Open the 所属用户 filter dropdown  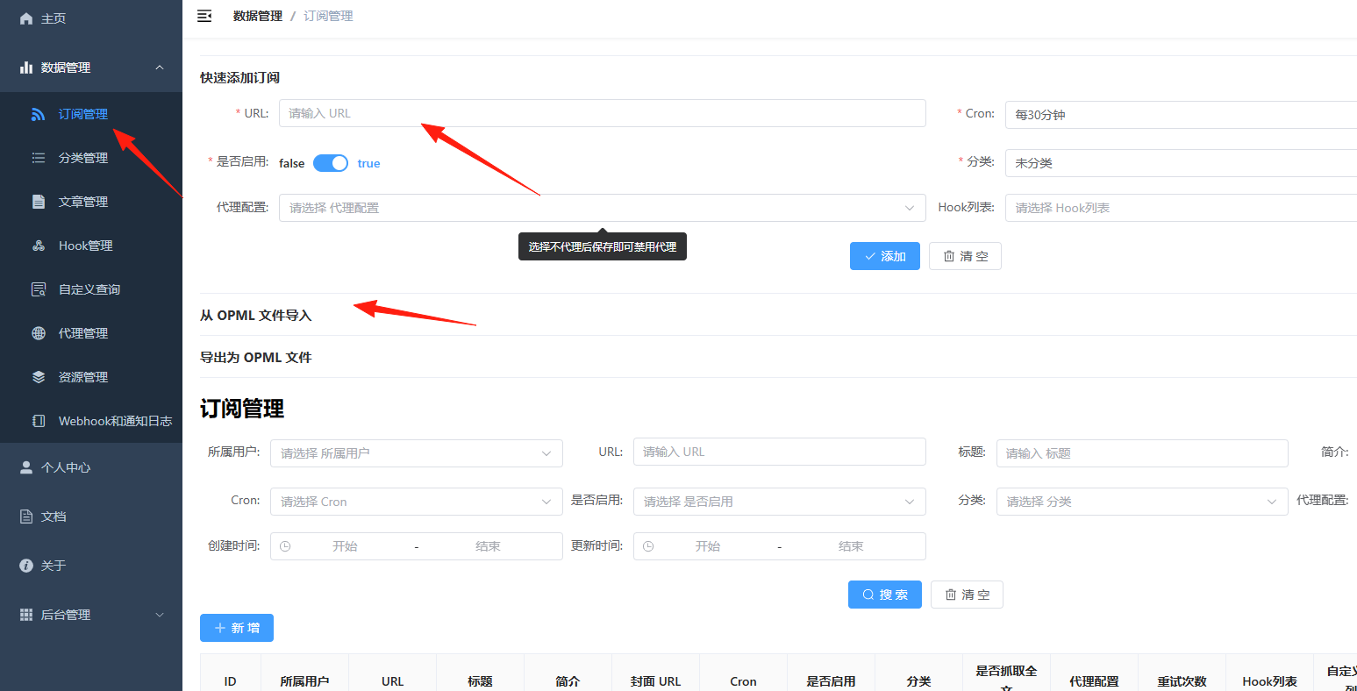(416, 453)
